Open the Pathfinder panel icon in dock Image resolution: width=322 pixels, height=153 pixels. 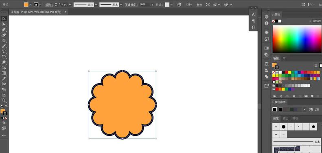coord(267,77)
